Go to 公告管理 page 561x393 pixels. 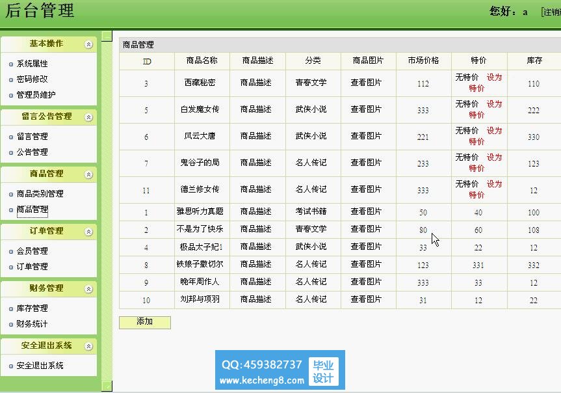(x=33, y=152)
